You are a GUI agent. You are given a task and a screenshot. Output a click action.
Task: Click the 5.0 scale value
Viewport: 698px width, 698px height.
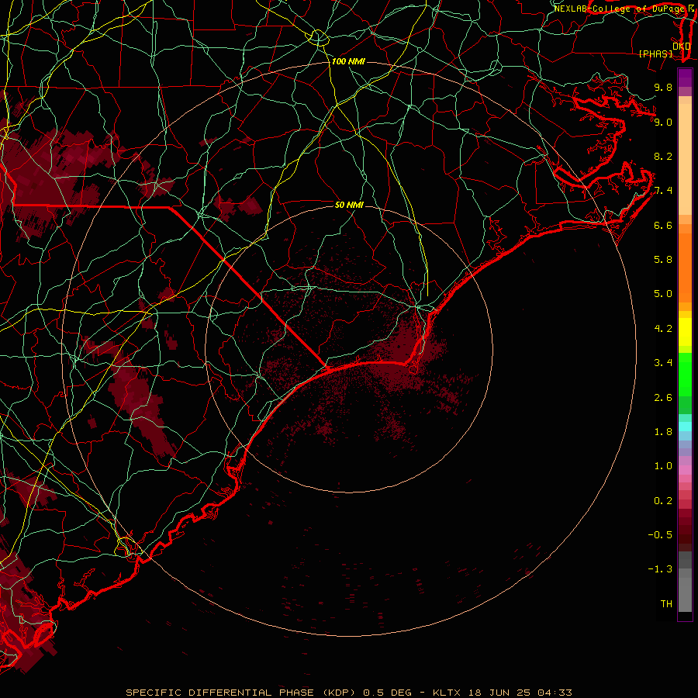click(663, 294)
